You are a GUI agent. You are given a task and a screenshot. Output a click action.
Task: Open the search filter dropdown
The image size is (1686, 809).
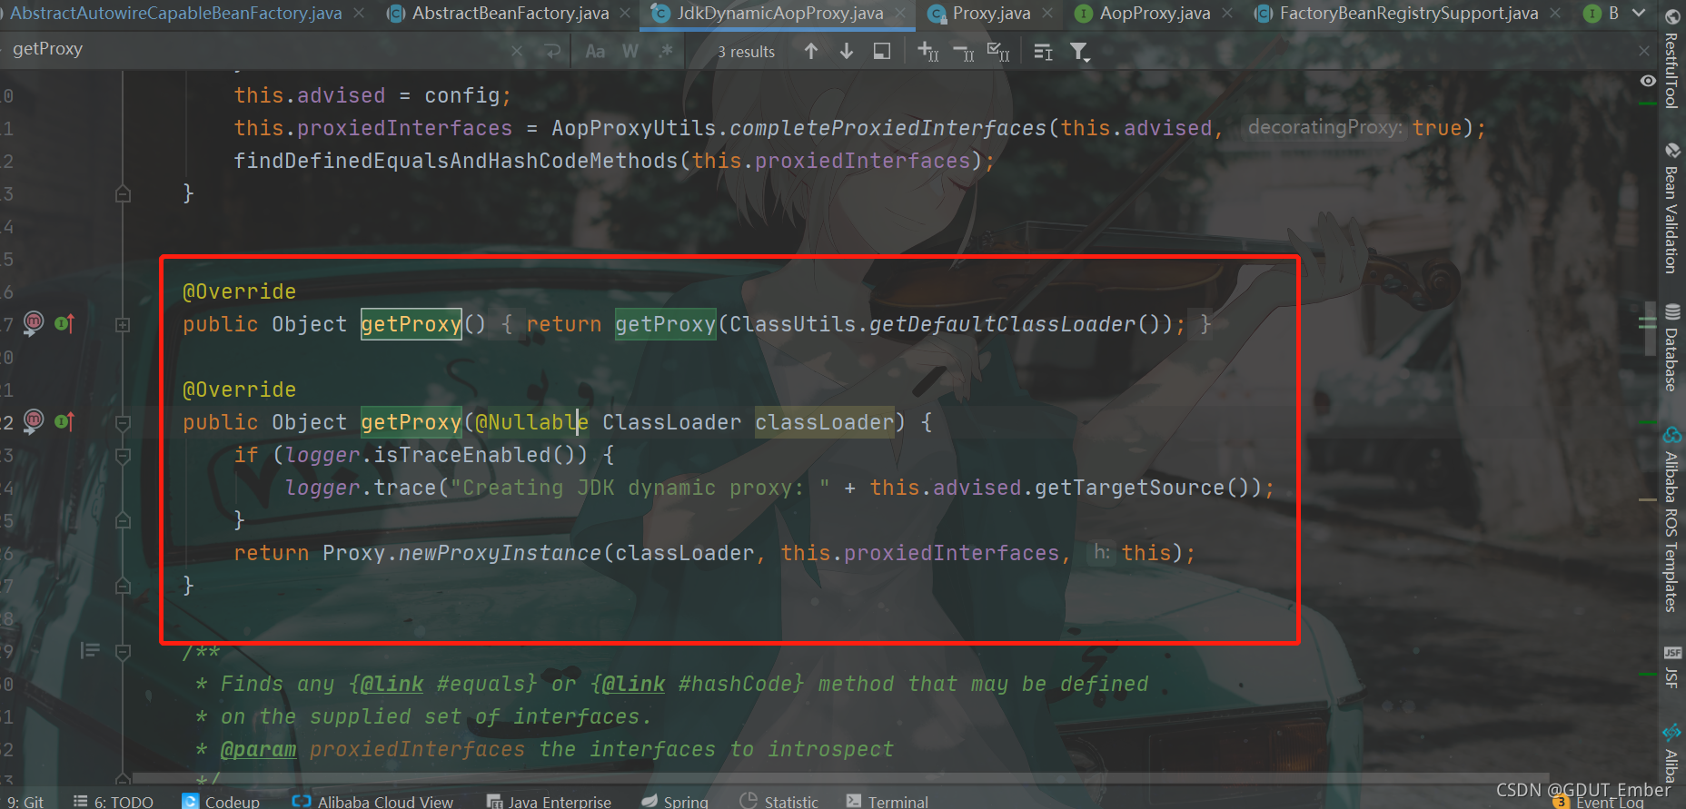pos(1079,53)
